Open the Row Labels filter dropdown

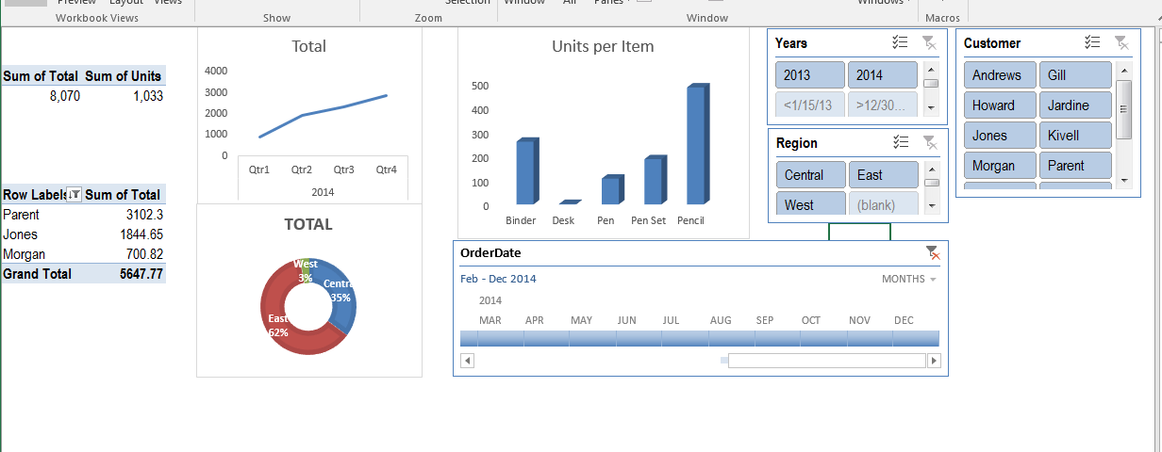[x=74, y=195]
